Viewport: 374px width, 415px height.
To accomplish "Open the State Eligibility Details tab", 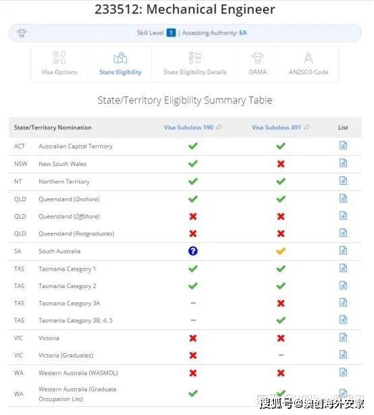I will coord(195,64).
